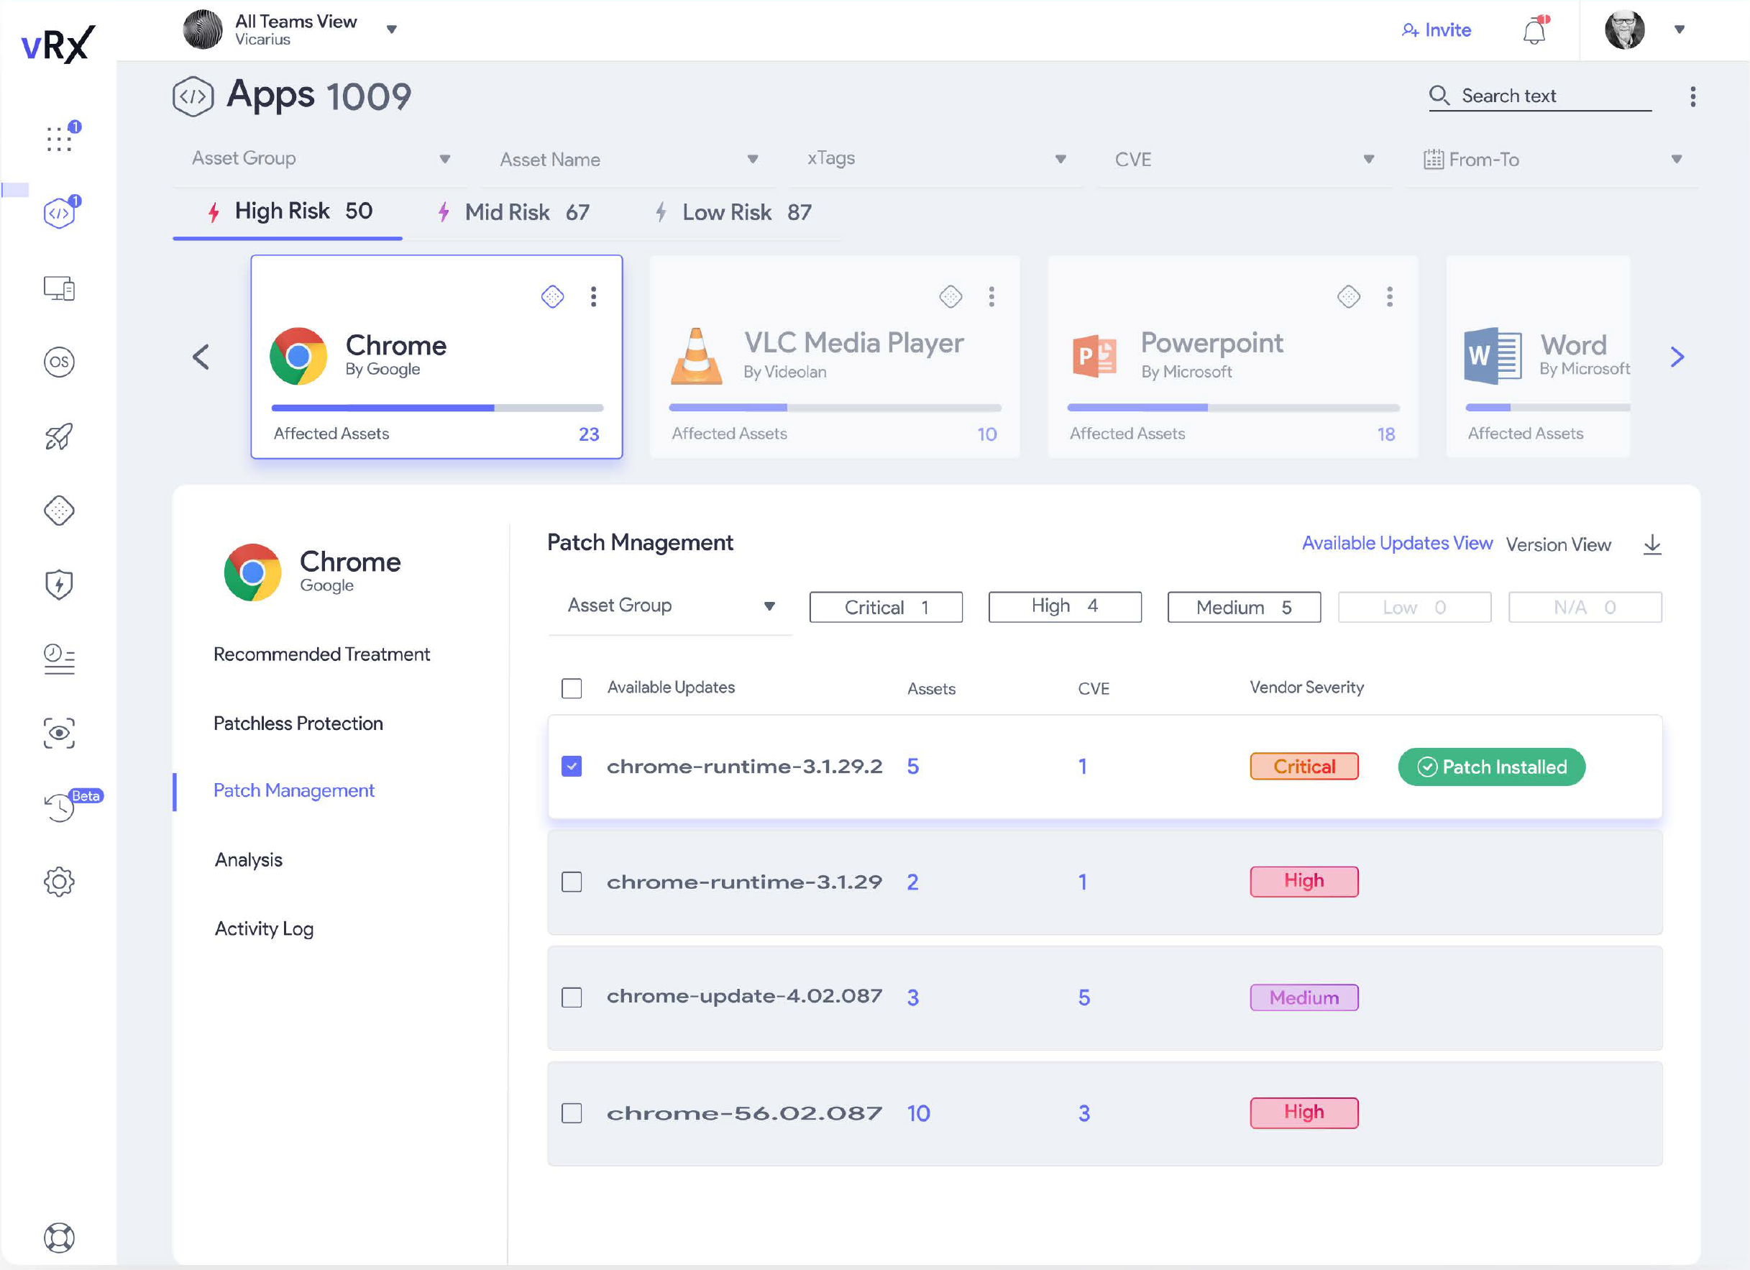This screenshot has height=1270, width=1750.
Task: Click the rocket icon in the sidebar
Action: coord(59,436)
